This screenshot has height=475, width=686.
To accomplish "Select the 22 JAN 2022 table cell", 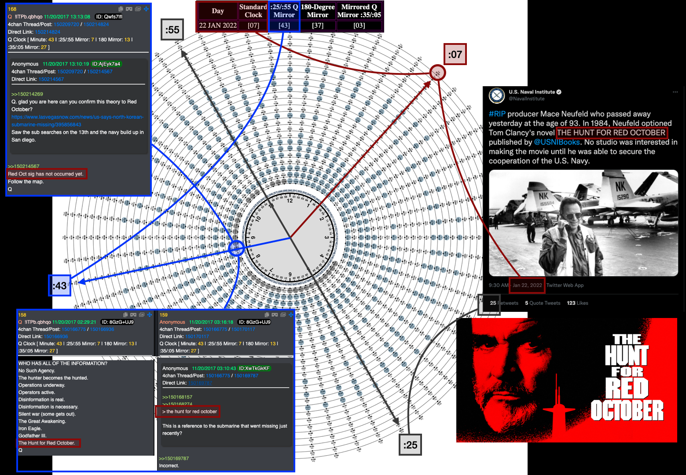I will pos(218,26).
